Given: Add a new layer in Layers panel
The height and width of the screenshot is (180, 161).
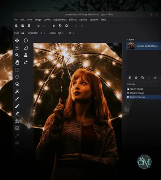Looking at the screenshot, I should coord(130,77).
